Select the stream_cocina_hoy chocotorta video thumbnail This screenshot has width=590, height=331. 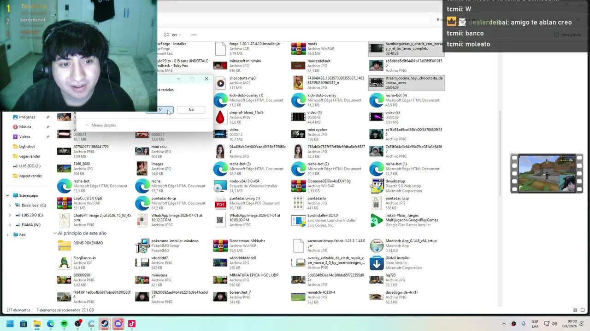click(x=377, y=83)
